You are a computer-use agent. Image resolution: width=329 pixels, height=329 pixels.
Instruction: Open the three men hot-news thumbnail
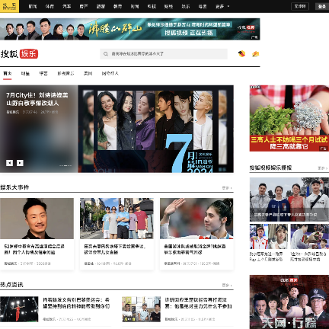pos(141,309)
